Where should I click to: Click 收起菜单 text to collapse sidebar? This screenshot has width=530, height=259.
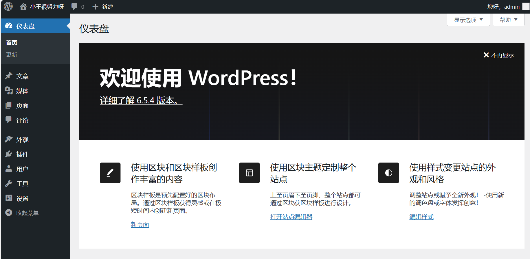[27, 213]
